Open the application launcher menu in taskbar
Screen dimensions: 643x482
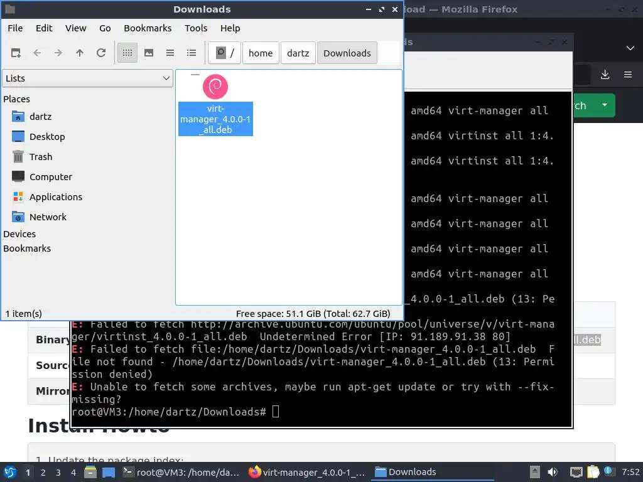(x=10, y=472)
